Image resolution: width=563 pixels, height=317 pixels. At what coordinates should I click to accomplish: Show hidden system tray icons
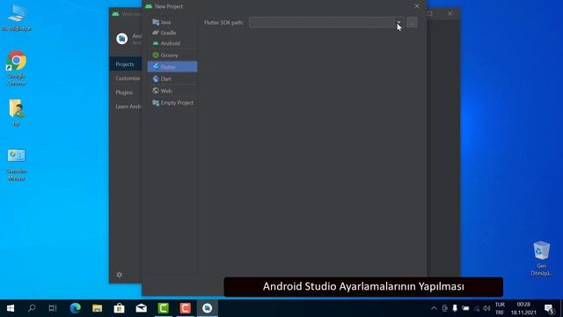pyautogui.click(x=434, y=308)
